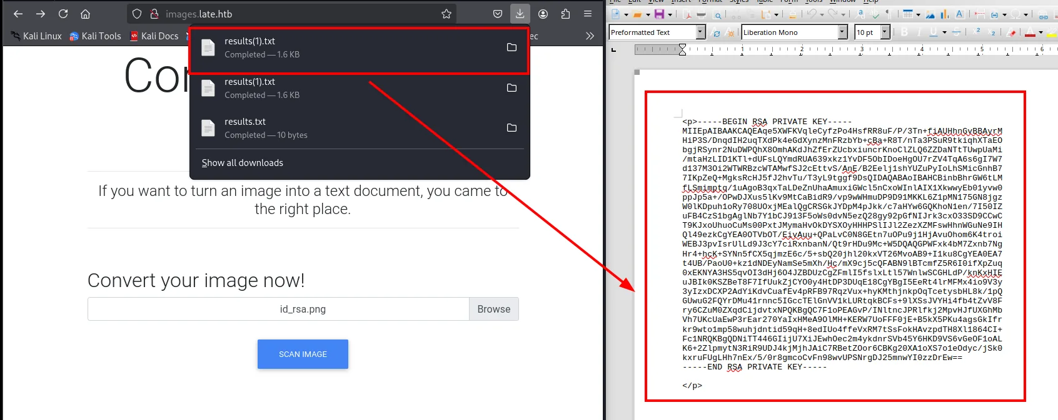The width and height of the screenshot is (1058, 420).
Task: Toggle the Firefox downloads panel button
Action: [x=520, y=14]
